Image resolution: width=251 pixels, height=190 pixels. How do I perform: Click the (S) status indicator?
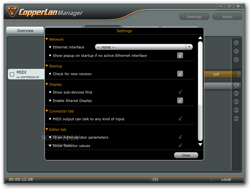coord(155,179)
